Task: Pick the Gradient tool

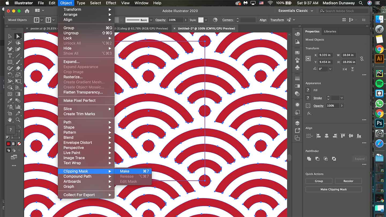Action: pos(18,94)
